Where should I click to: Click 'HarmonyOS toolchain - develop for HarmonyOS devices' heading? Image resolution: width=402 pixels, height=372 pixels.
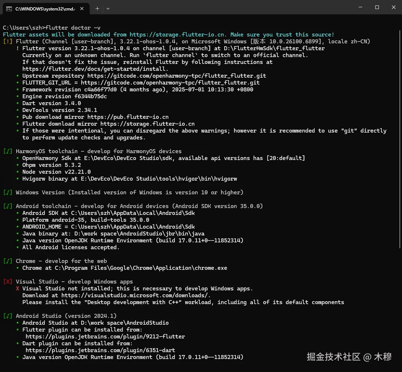tap(99, 151)
